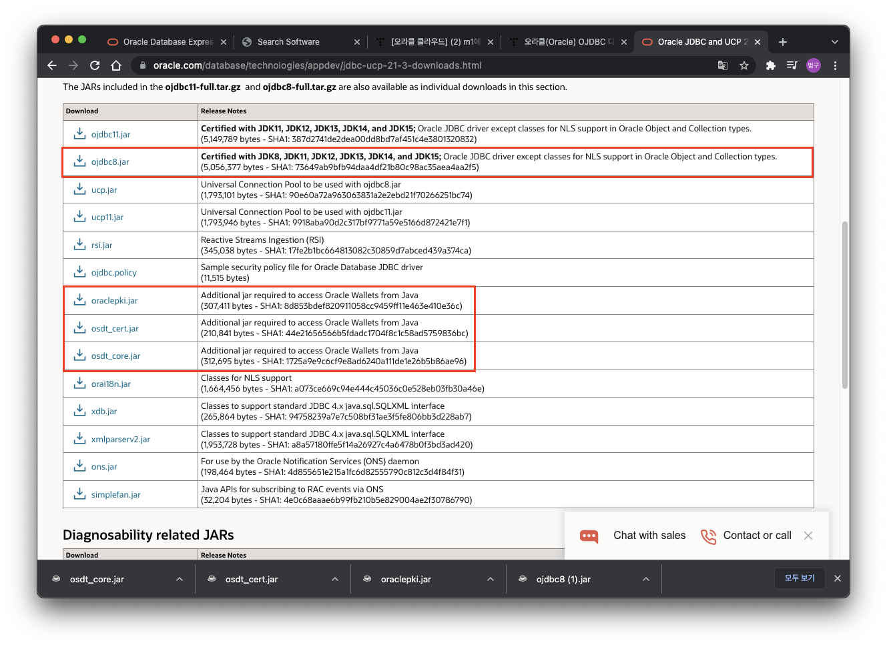Open the Chrome profile avatar
This screenshot has height=647, width=887.
click(x=813, y=65)
